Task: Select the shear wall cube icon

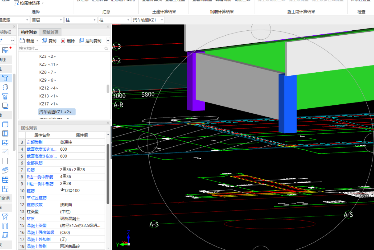Action: coord(5,124)
